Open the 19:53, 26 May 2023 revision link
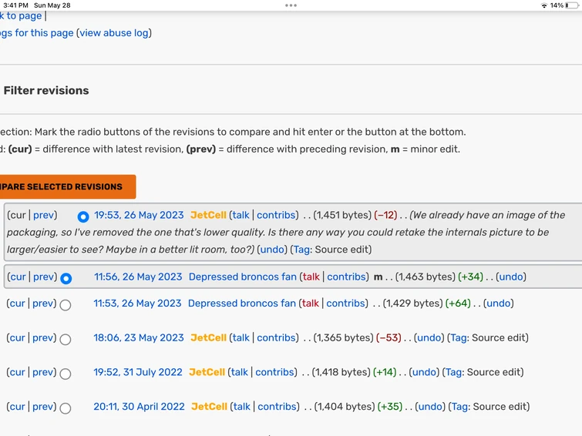Image resolution: width=582 pixels, height=436 pixels. tap(139, 216)
